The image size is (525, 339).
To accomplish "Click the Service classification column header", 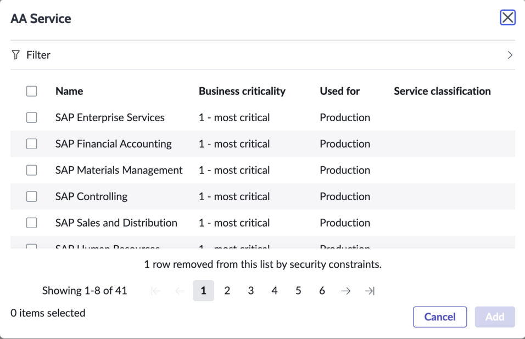I will [x=442, y=91].
